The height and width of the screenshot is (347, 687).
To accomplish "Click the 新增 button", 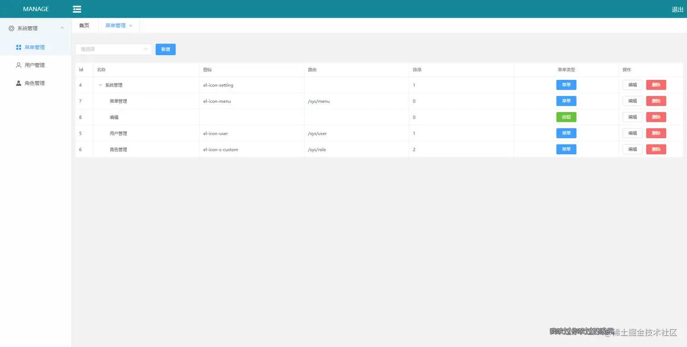I will 165,49.
